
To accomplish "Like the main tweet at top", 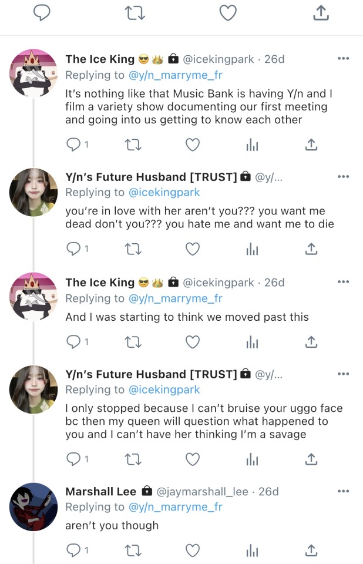I will pos(227,13).
